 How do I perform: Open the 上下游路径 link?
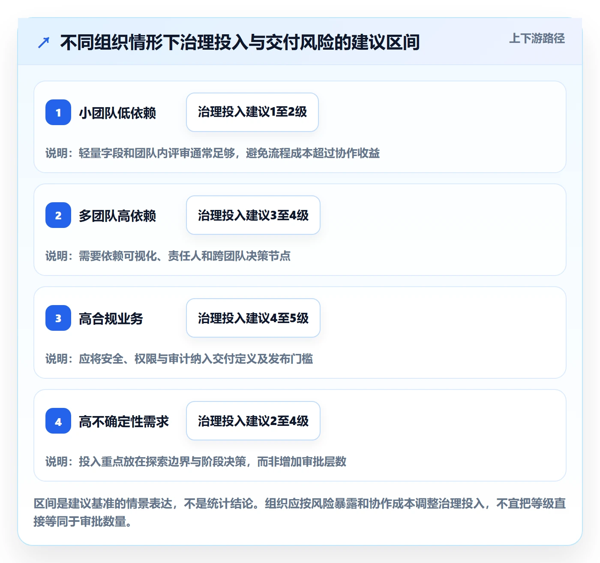pos(537,39)
